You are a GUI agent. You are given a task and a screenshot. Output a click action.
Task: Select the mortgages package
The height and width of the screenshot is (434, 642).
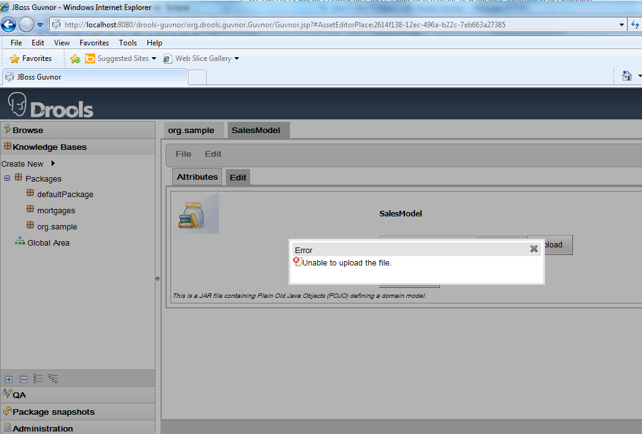point(56,211)
